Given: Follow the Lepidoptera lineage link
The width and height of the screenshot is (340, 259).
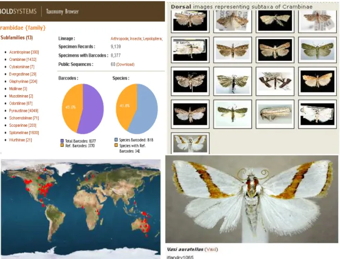Looking at the screenshot, I should (x=152, y=39).
